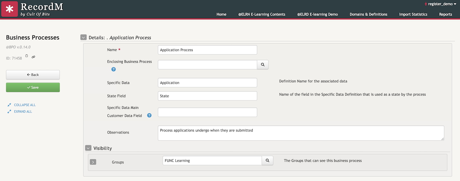The height and width of the screenshot is (181, 460).
Task: Collapse the Visibility section
Action: 88,148
